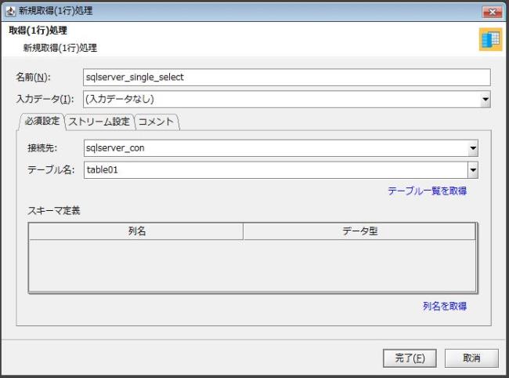The width and height of the screenshot is (509, 378).
Task: Click the 名前 text input field
Action: click(286, 77)
